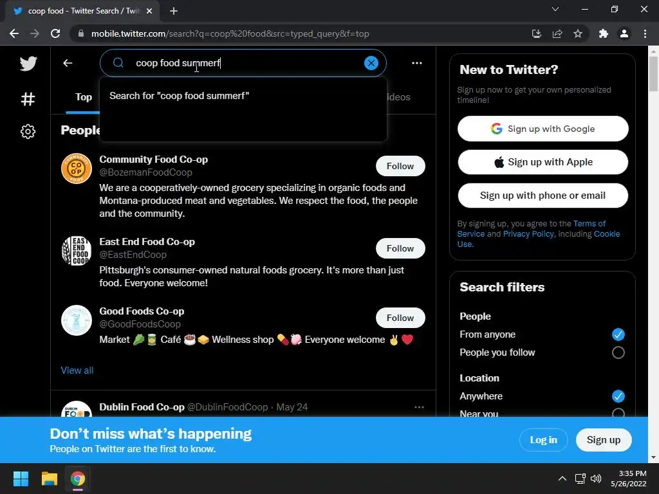Choose Search for "coop food summerf" suggestion

click(x=243, y=96)
